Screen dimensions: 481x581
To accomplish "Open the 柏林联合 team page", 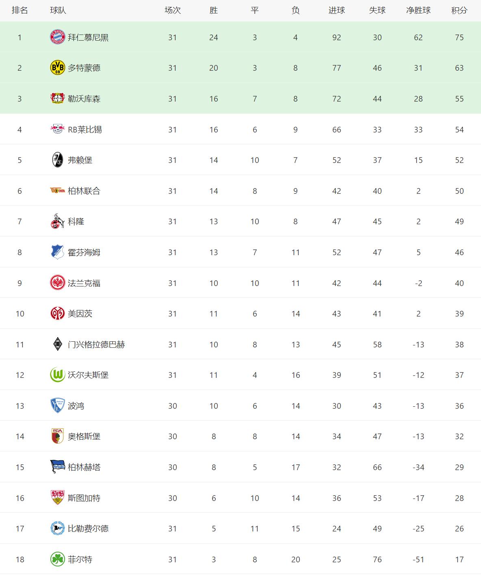I will coord(84,191).
